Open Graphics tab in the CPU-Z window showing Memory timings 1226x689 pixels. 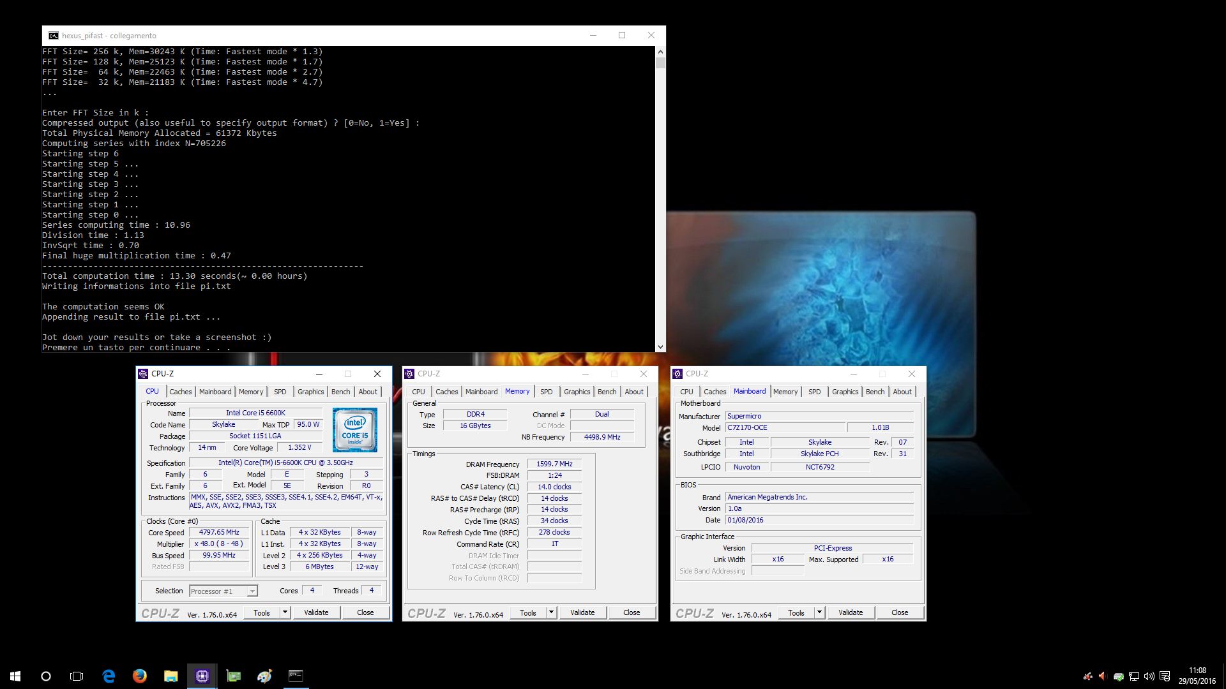coord(577,392)
